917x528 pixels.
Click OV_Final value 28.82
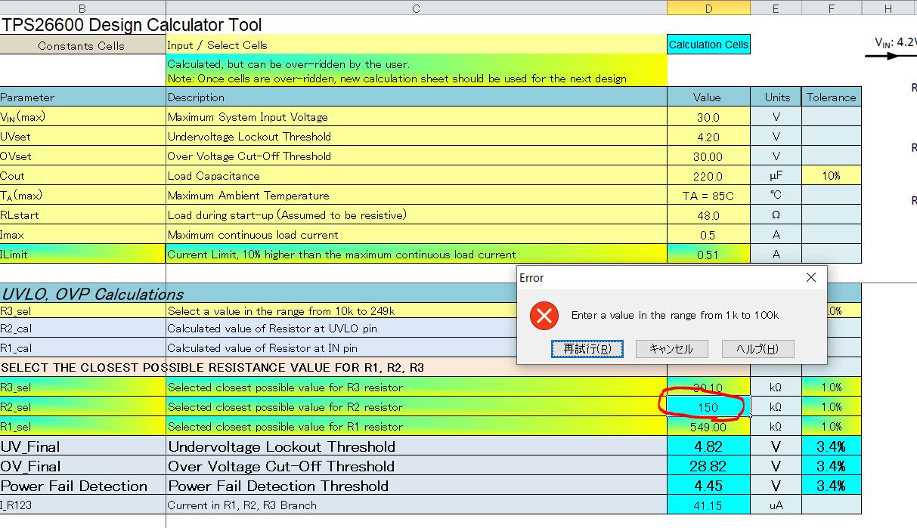(x=708, y=466)
